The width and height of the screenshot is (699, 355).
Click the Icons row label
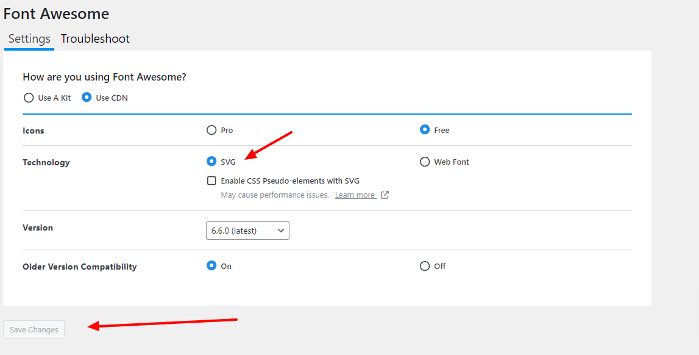point(34,131)
